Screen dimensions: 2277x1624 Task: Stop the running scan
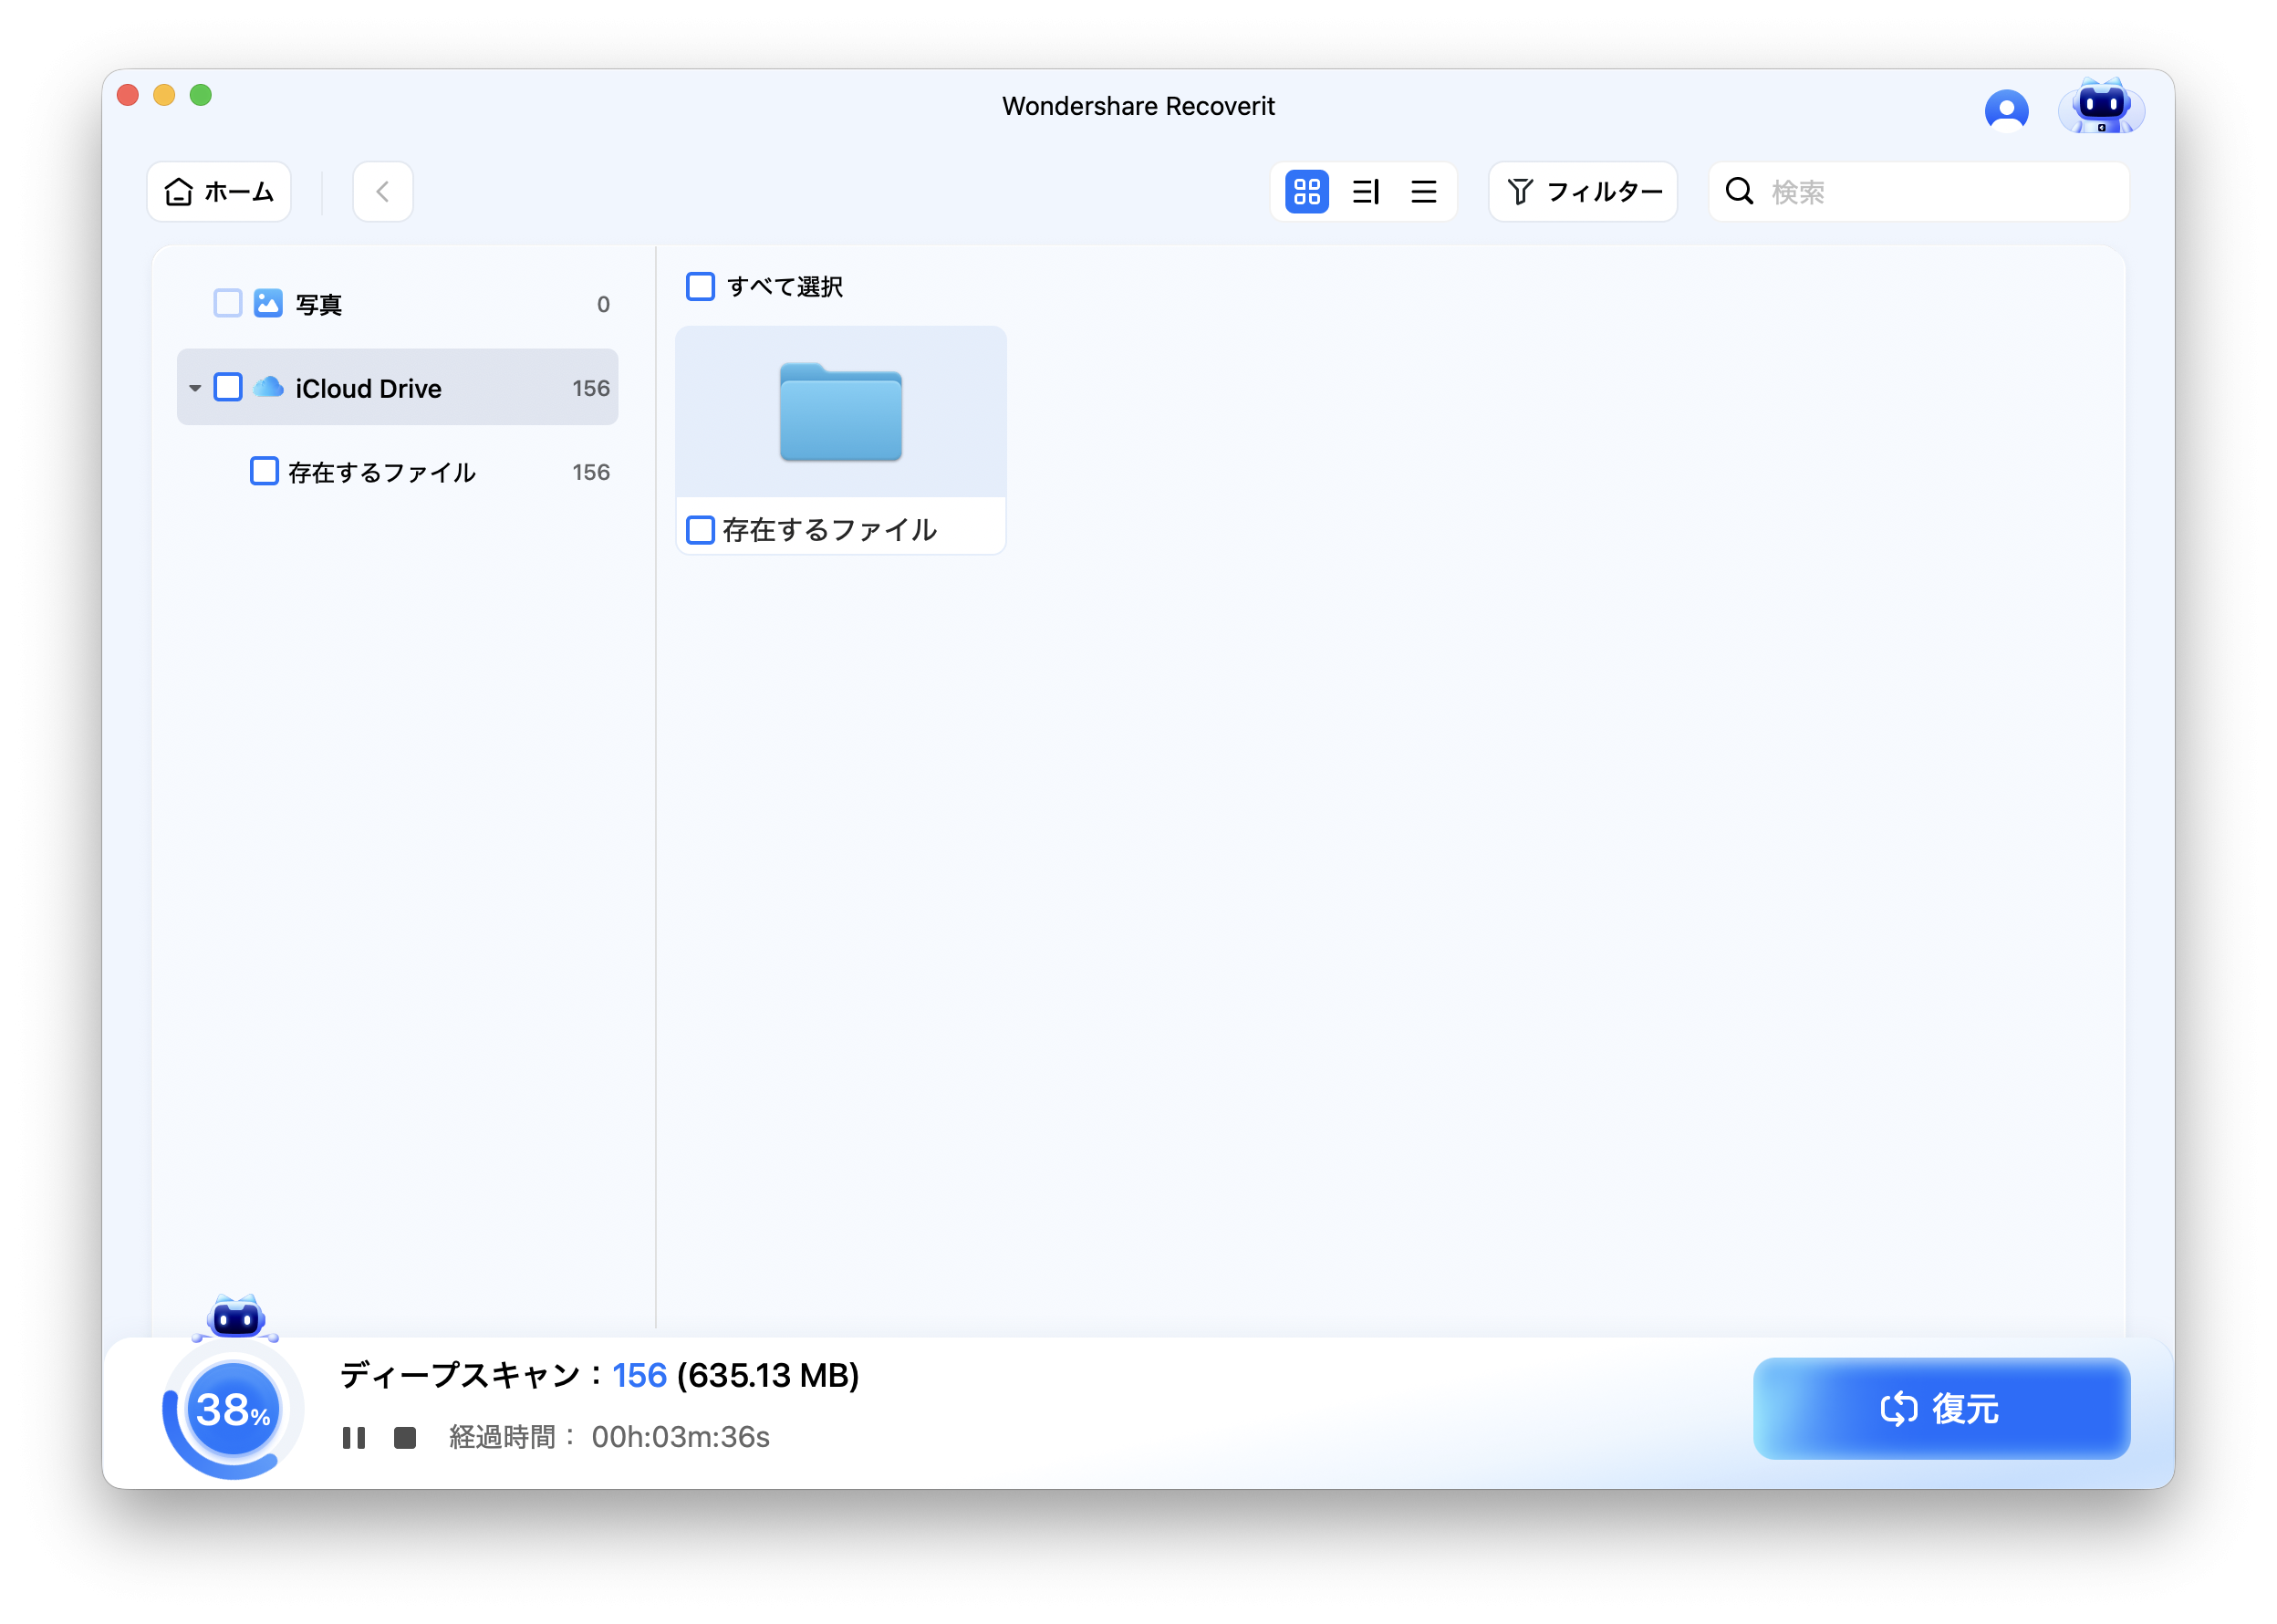point(404,1437)
